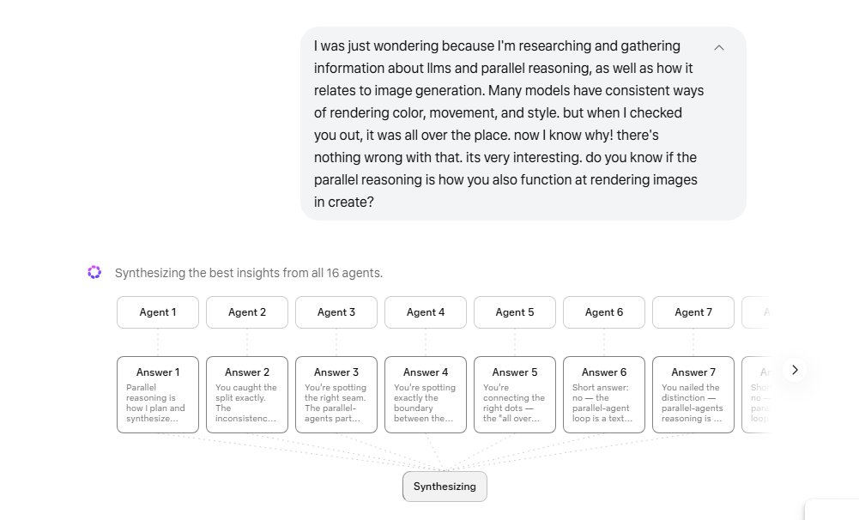View Answer 3 about the right seam
The width and height of the screenshot is (859, 520).
[336, 395]
